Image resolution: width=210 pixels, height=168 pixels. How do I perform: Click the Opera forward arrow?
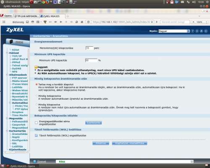66,22
